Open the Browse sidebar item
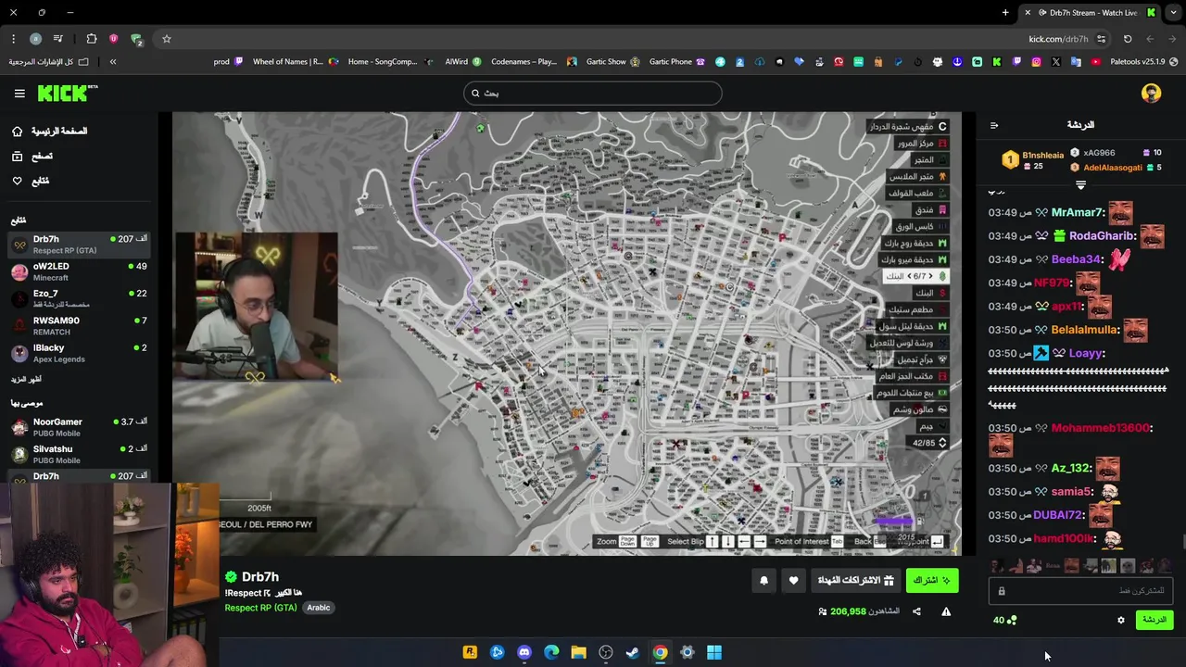This screenshot has height=667, width=1186. click(x=32, y=157)
